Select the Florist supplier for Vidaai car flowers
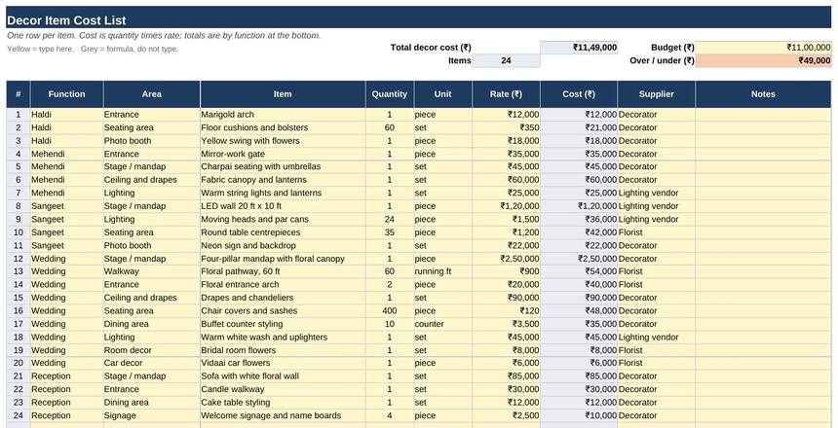The height and width of the screenshot is (428, 838). click(x=657, y=364)
